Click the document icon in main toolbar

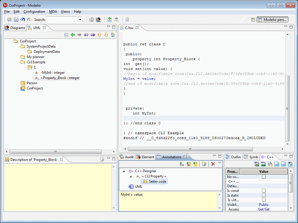[x=127, y=19]
